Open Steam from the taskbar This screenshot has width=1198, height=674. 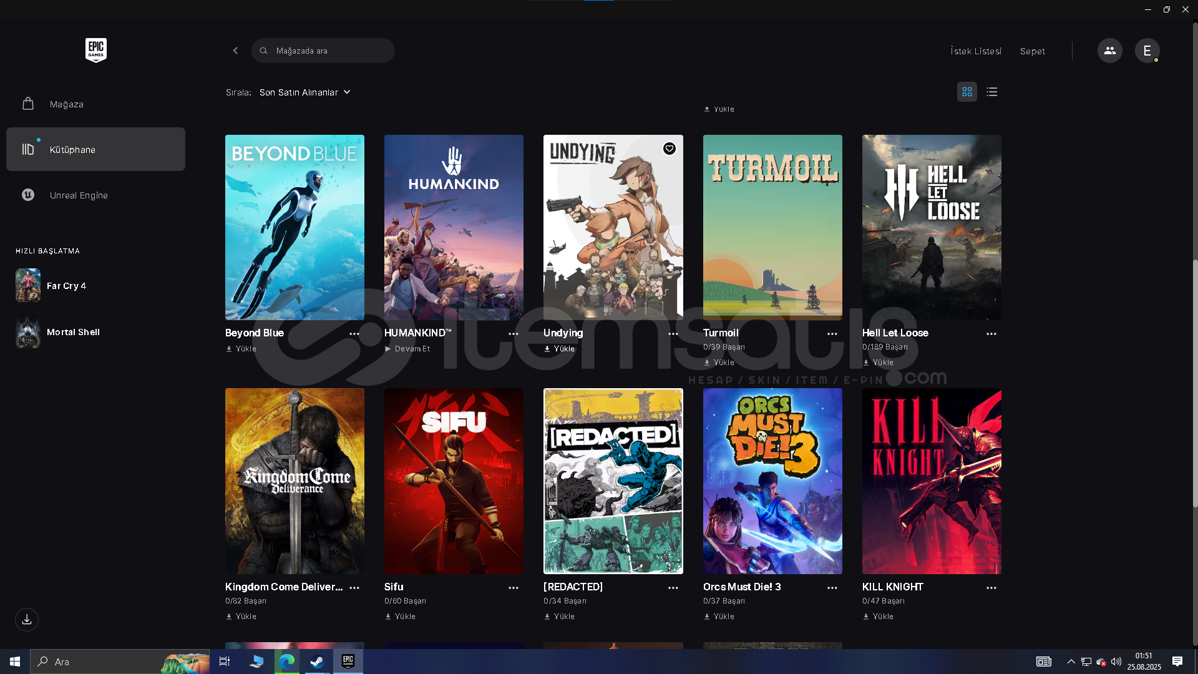317,662
